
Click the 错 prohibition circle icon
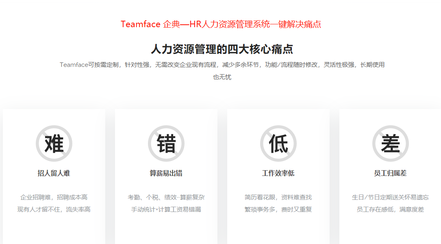pyautogui.click(x=166, y=143)
